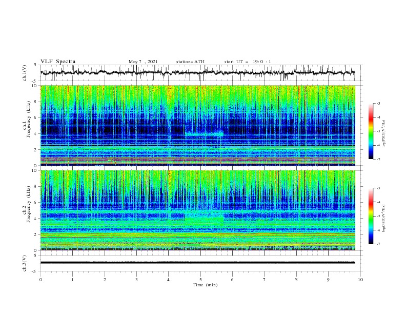Click the ch.1 "Frequency (kHz)" axis label
This screenshot has width=406, height=314.
29,120
